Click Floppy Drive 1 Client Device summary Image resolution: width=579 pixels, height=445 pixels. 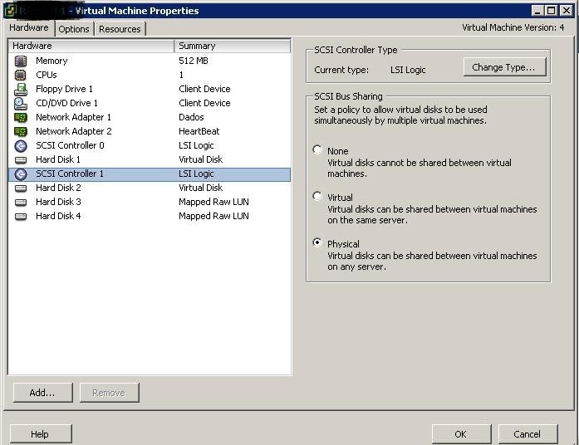[204, 90]
